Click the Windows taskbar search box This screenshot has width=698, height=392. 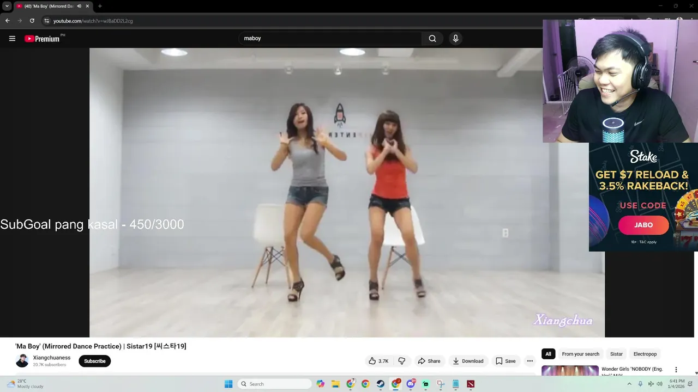275,384
